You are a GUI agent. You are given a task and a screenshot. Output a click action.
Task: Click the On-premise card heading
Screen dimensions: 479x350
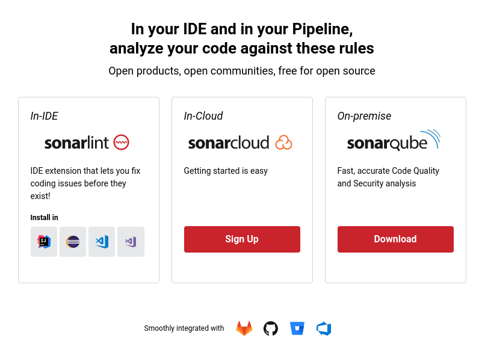point(364,116)
